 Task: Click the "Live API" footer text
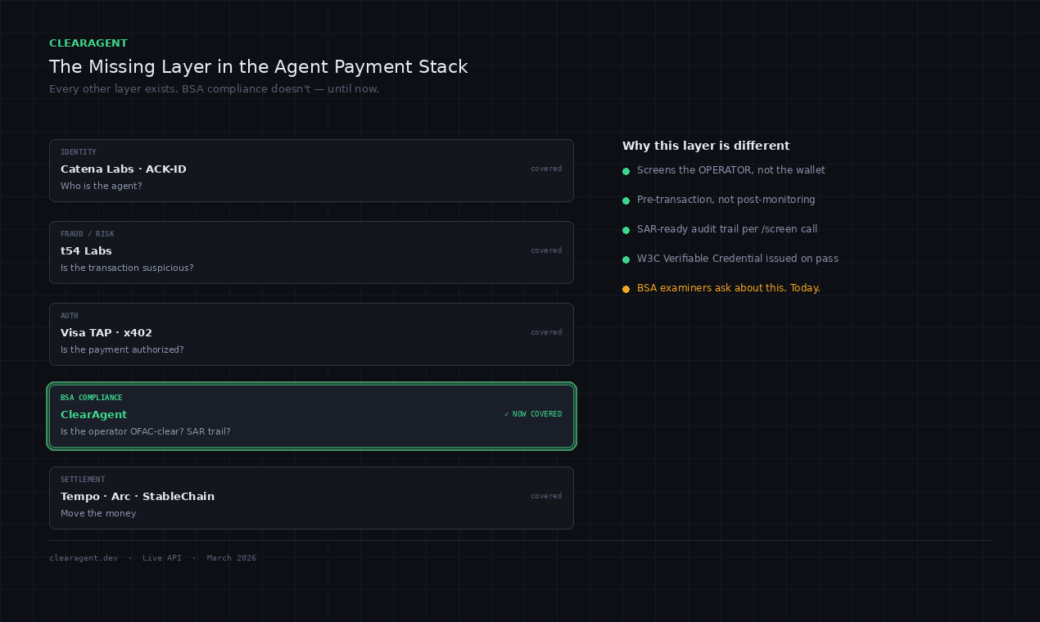[162, 558]
